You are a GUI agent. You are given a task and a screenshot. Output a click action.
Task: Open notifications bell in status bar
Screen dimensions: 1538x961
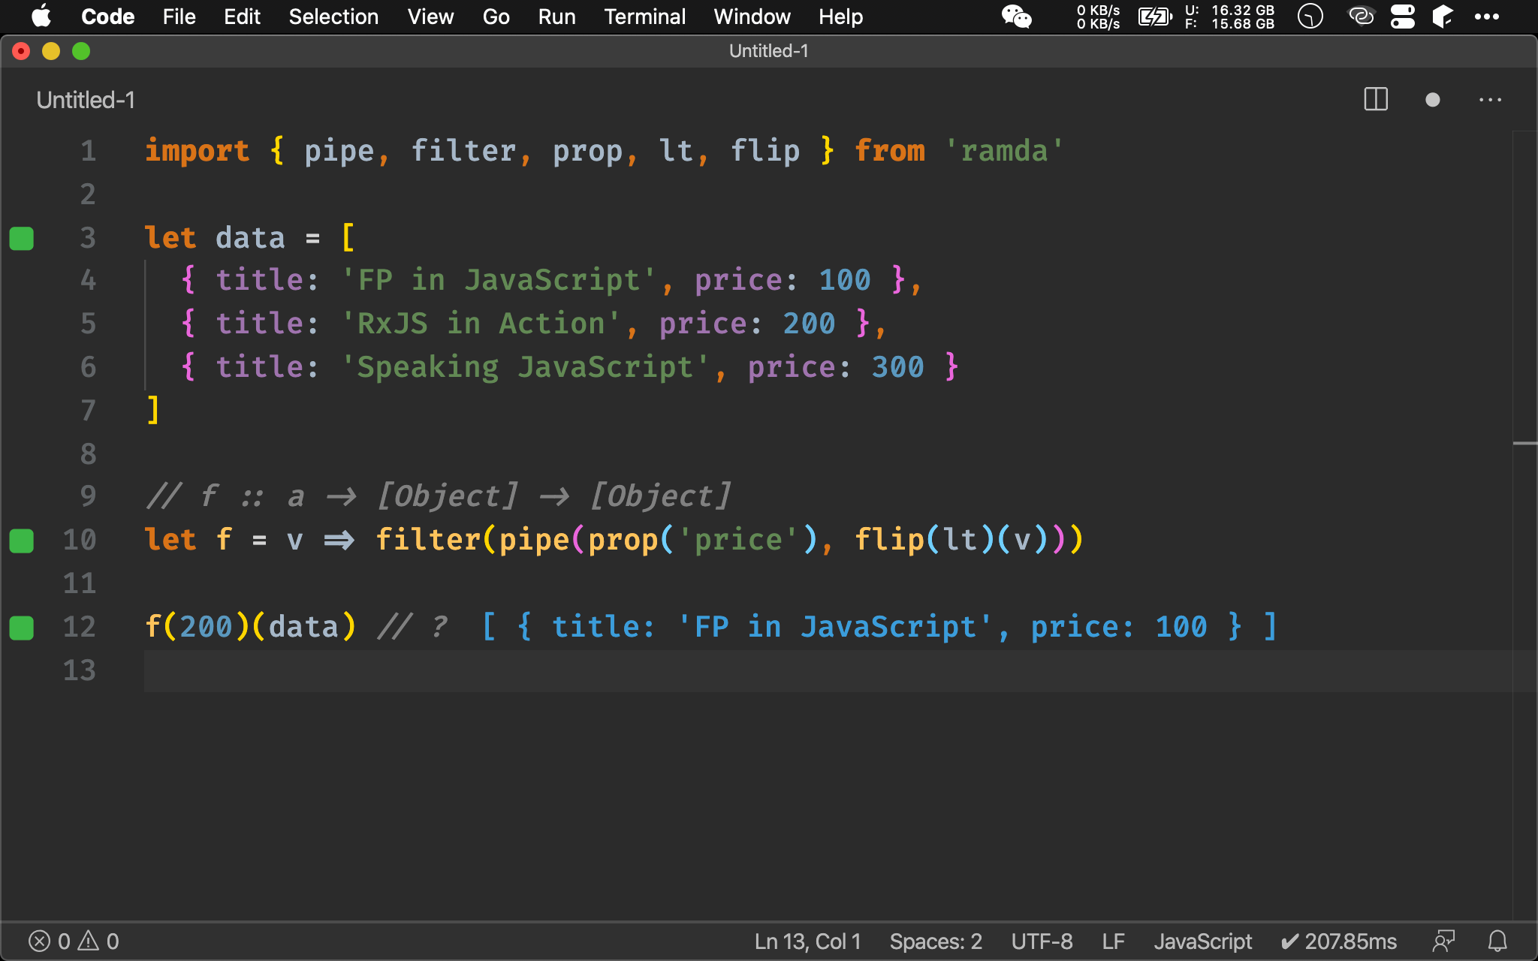(1497, 941)
